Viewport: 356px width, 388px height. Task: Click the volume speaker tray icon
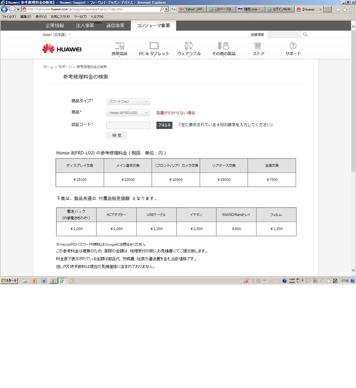[x=322, y=281]
